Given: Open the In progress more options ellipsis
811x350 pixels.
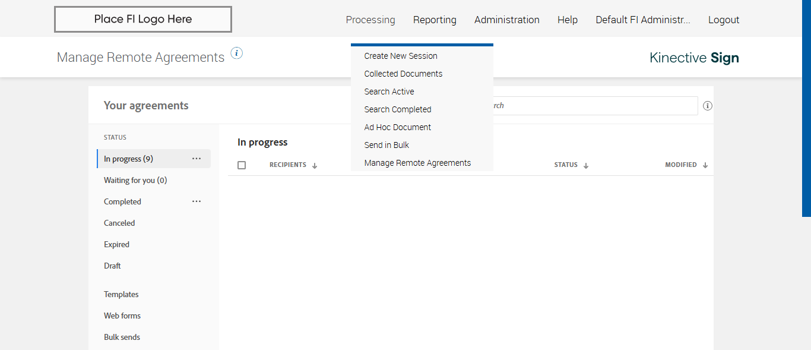Looking at the screenshot, I should pyautogui.click(x=197, y=159).
